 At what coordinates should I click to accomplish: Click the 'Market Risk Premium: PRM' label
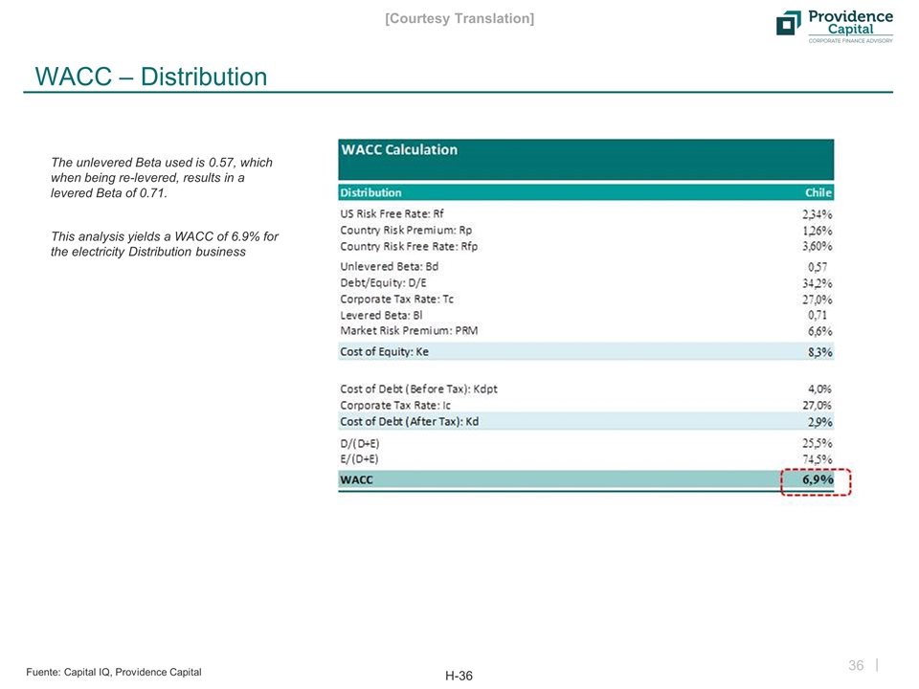tap(409, 331)
